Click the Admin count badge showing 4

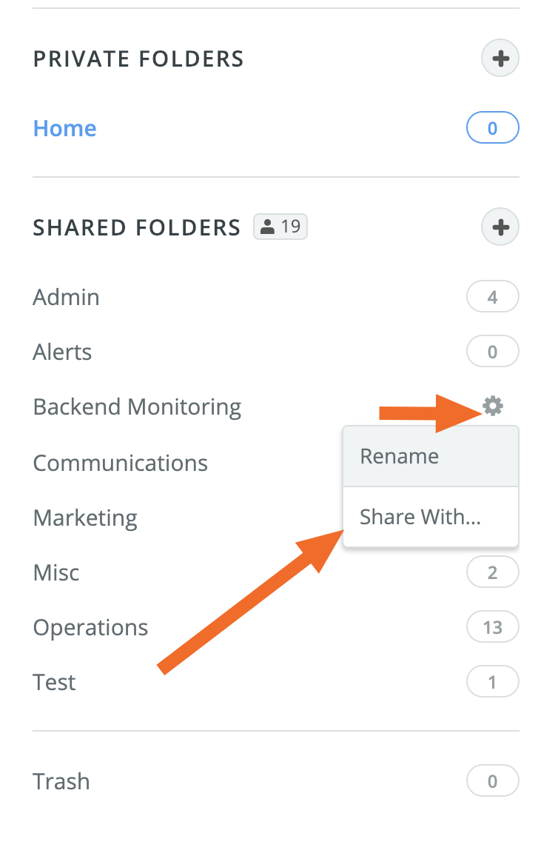coord(493,298)
